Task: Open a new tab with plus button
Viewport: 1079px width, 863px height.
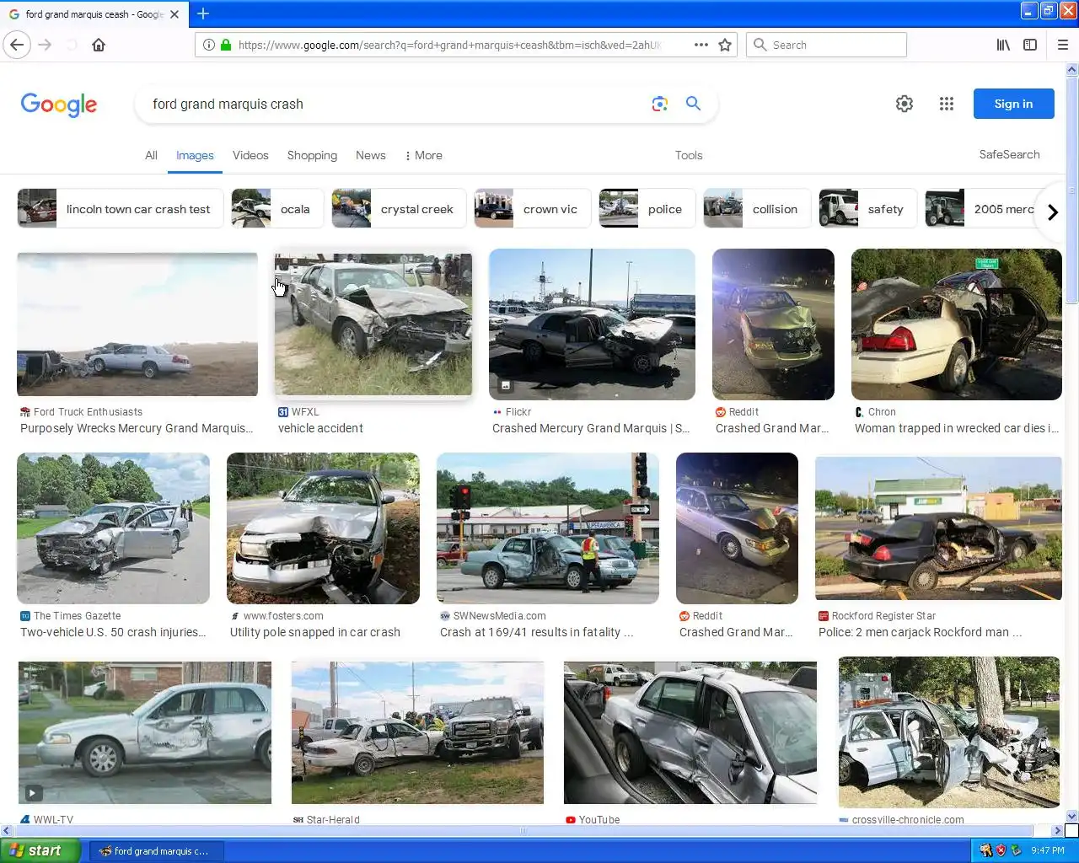Action: tap(203, 13)
